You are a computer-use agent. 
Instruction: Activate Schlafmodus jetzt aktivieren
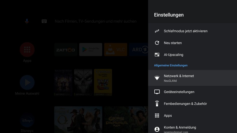click(185, 31)
